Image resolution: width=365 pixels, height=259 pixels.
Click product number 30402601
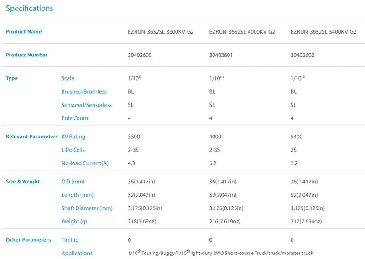click(221, 55)
